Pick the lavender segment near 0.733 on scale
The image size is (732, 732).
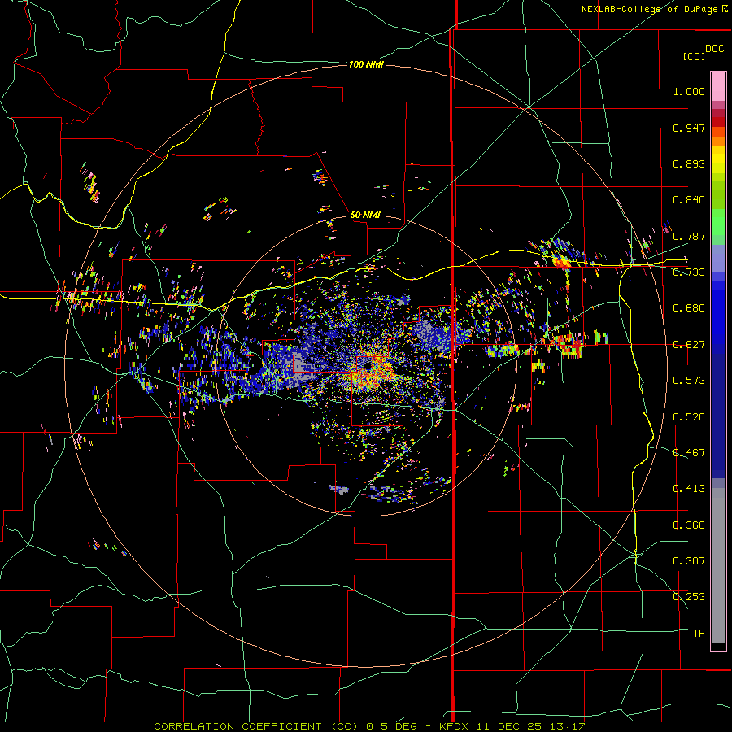coord(718,258)
